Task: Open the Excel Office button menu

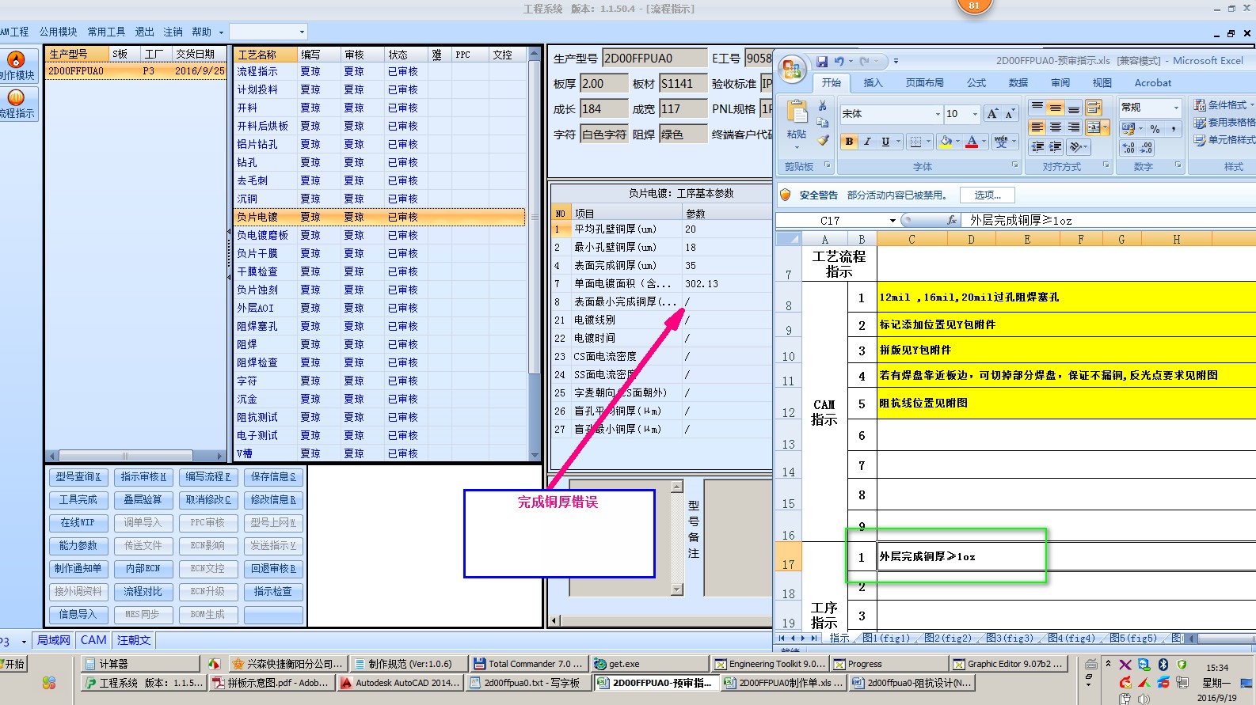Action: [792, 70]
